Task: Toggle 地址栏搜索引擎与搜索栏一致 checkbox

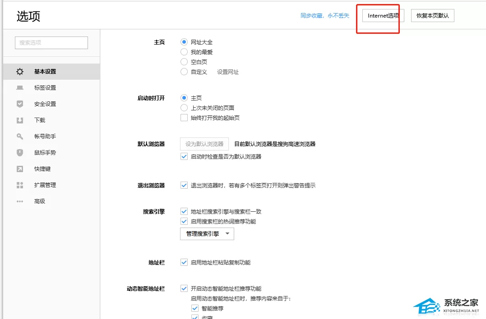Action: [184, 211]
